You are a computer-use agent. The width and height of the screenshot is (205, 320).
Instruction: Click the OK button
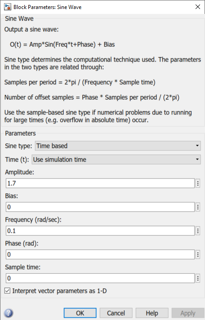(x=80, y=313)
